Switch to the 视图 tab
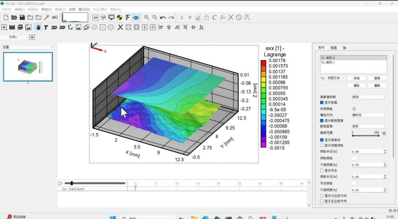The image size is (398, 219). (x=333, y=48)
